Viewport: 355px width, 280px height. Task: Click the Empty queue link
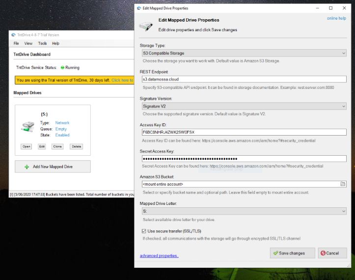61,129
